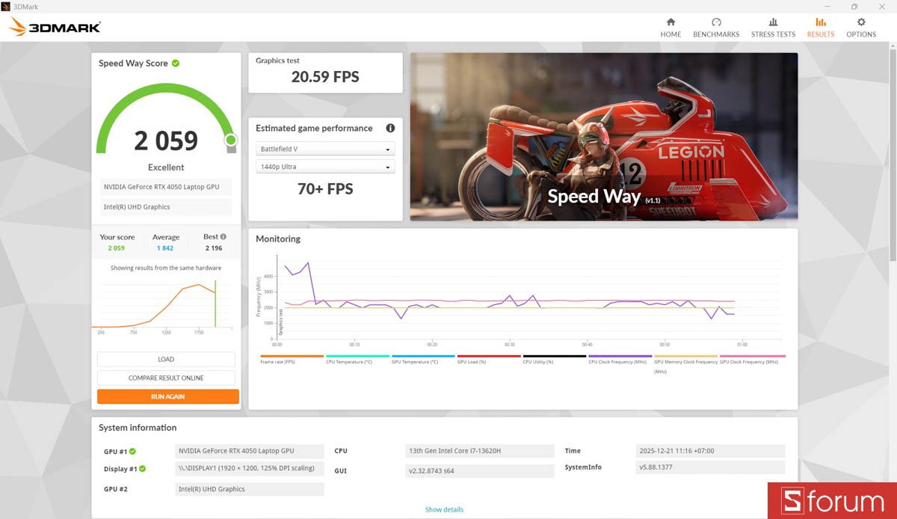The height and width of the screenshot is (519, 897).
Task: Click the info icon beside Estimated game performance
Action: [x=390, y=128]
